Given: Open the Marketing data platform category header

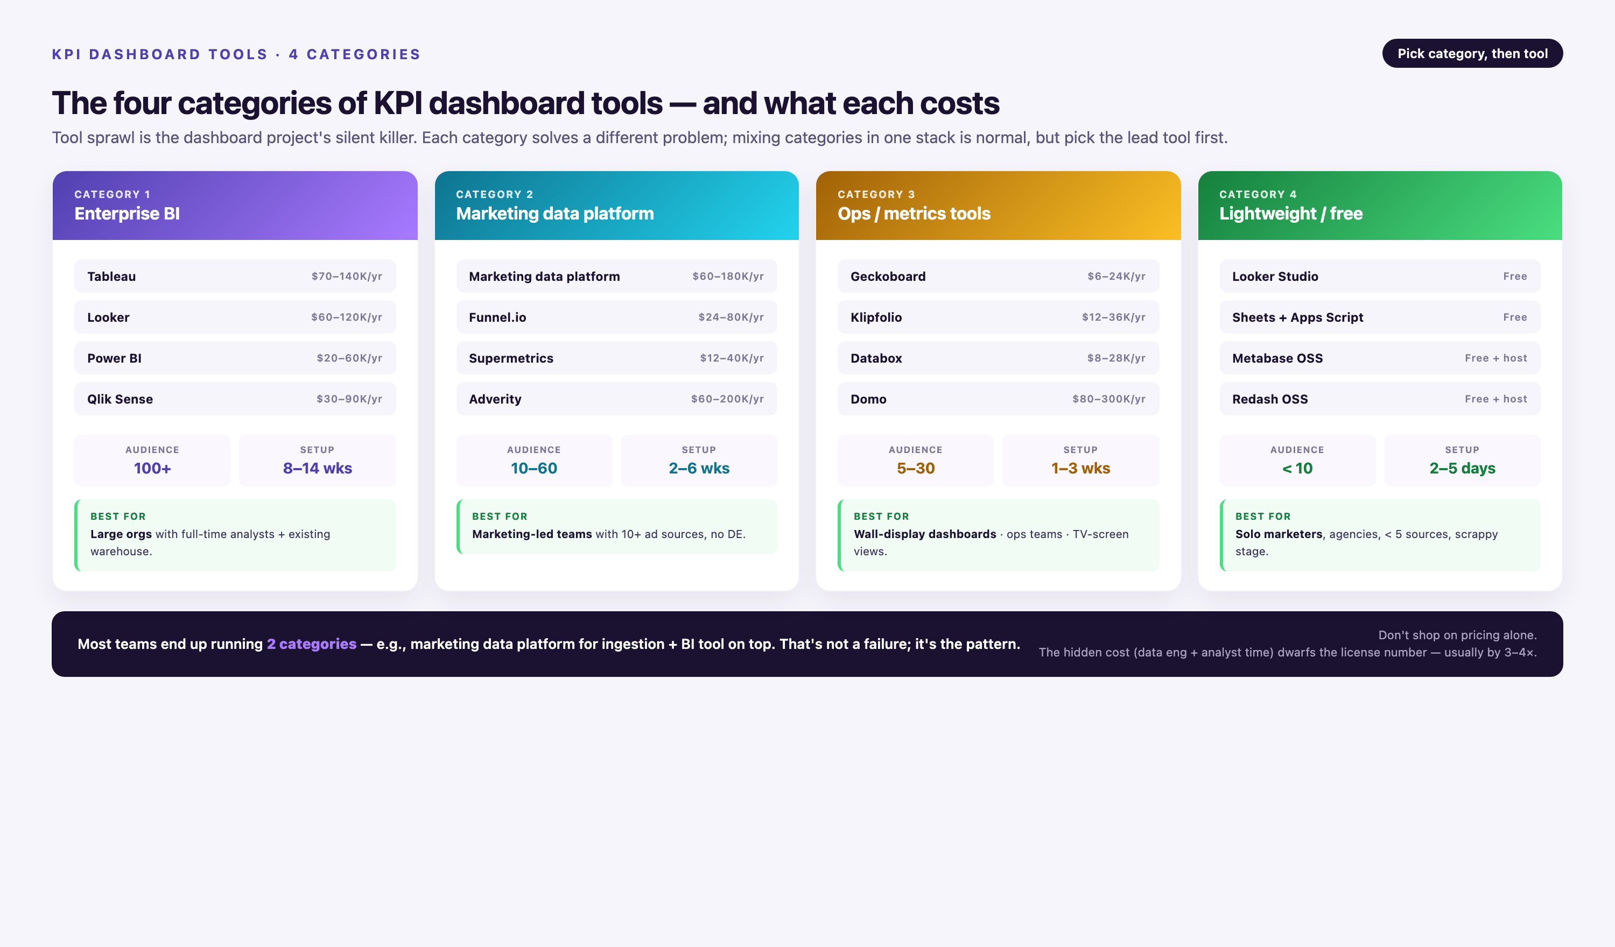Looking at the screenshot, I should [616, 206].
